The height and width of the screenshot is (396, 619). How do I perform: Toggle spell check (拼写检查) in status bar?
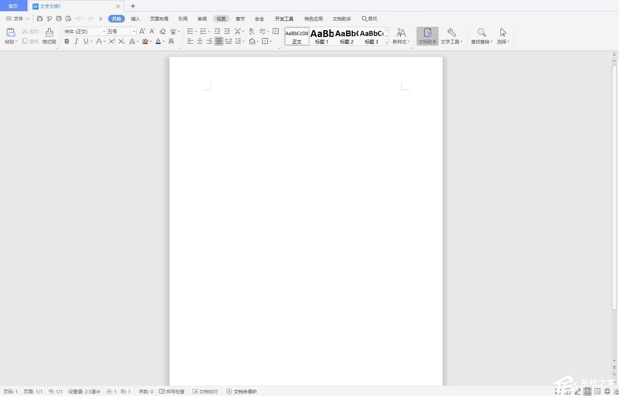(172, 391)
